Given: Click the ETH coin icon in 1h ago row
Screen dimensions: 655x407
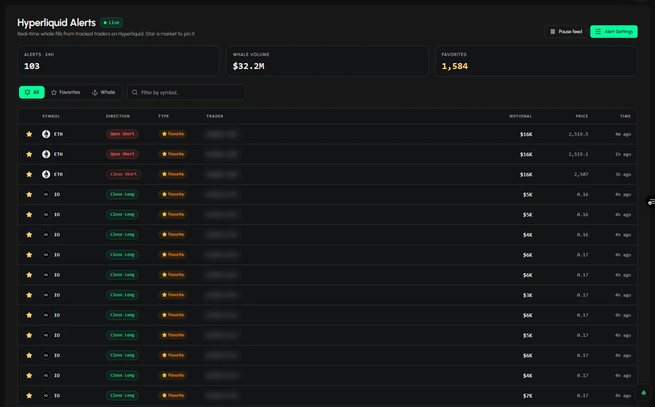Looking at the screenshot, I should (46, 154).
